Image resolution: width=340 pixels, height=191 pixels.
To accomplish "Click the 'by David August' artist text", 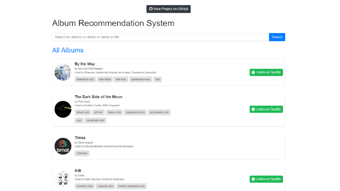I will click(84, 143).
